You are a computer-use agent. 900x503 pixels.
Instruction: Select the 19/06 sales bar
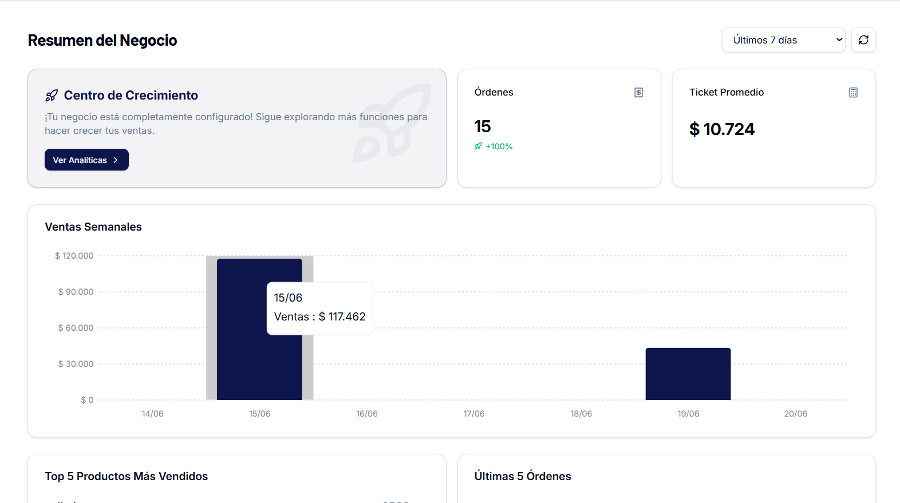(688, 374)
